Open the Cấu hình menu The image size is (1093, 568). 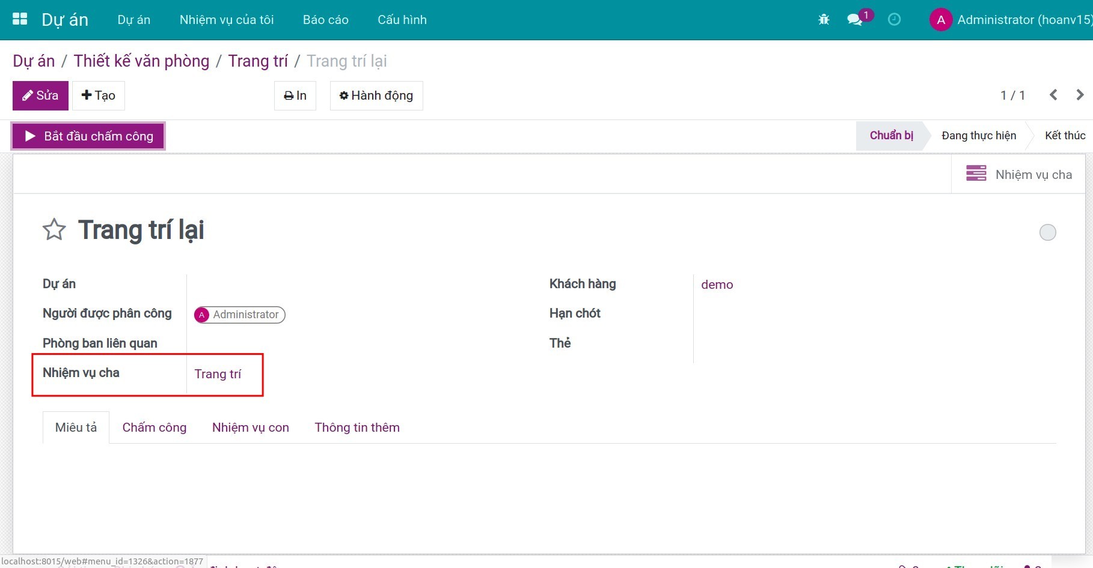point(402,20)
